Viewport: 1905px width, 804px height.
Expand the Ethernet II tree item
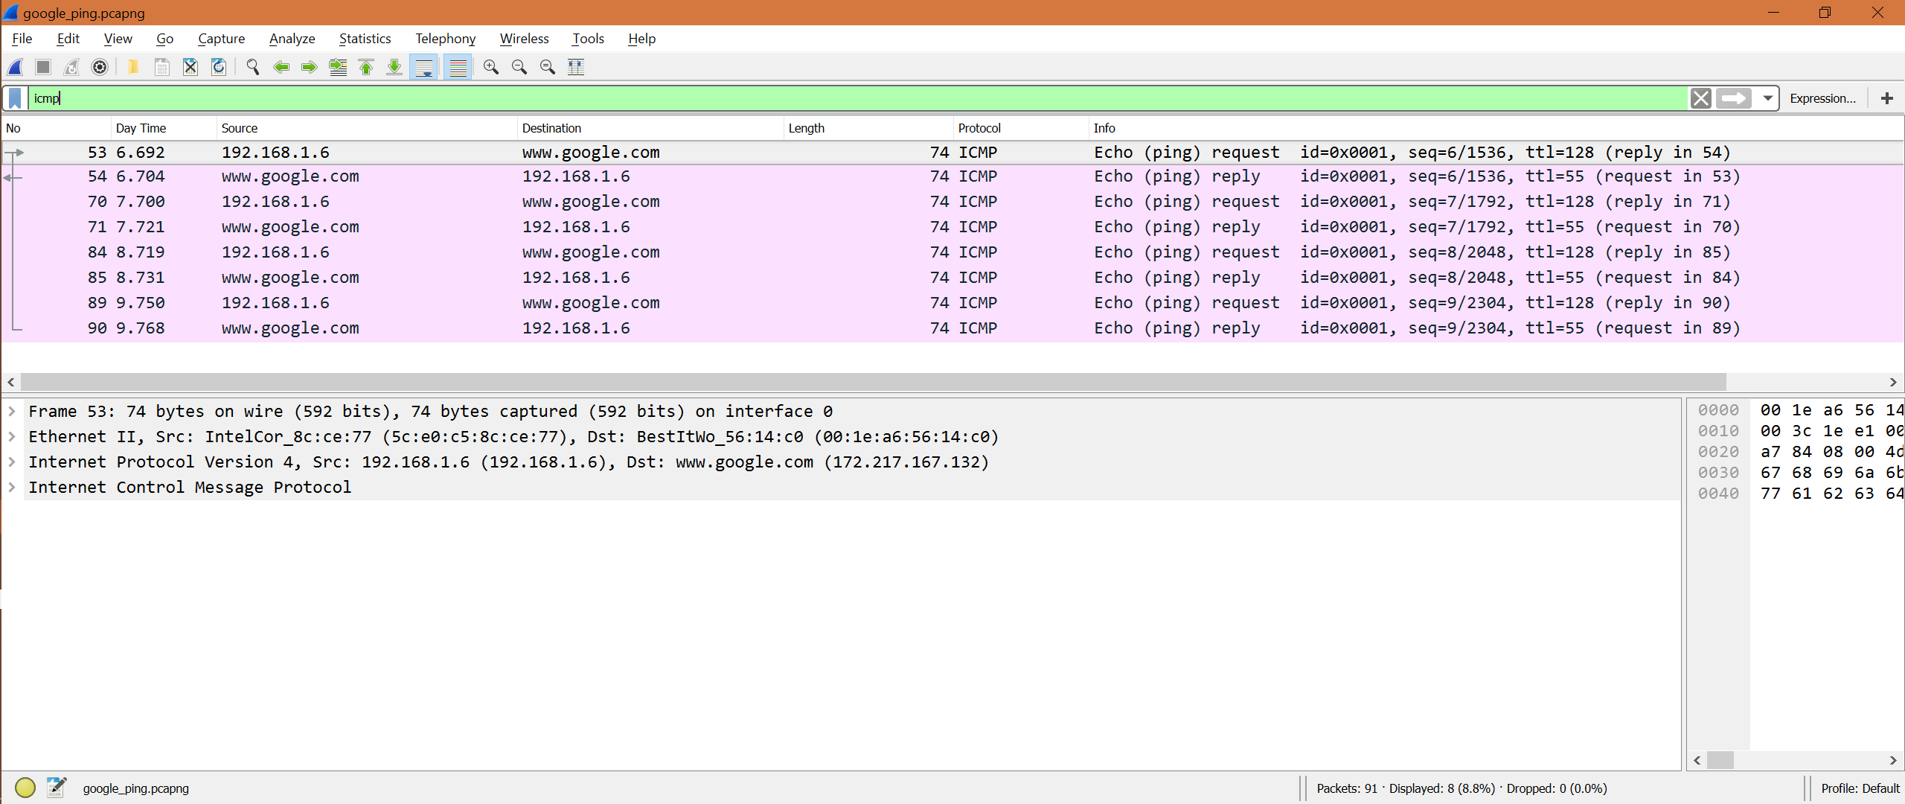[15, 436]
